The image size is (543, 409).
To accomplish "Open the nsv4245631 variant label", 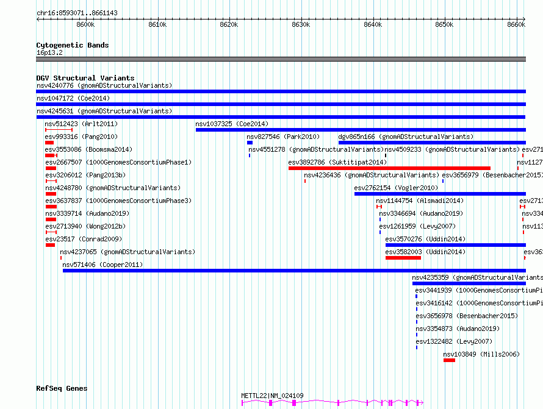I will point(104,111).
